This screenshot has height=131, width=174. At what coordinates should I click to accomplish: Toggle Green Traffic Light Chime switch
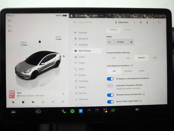[x=110, y=102]
